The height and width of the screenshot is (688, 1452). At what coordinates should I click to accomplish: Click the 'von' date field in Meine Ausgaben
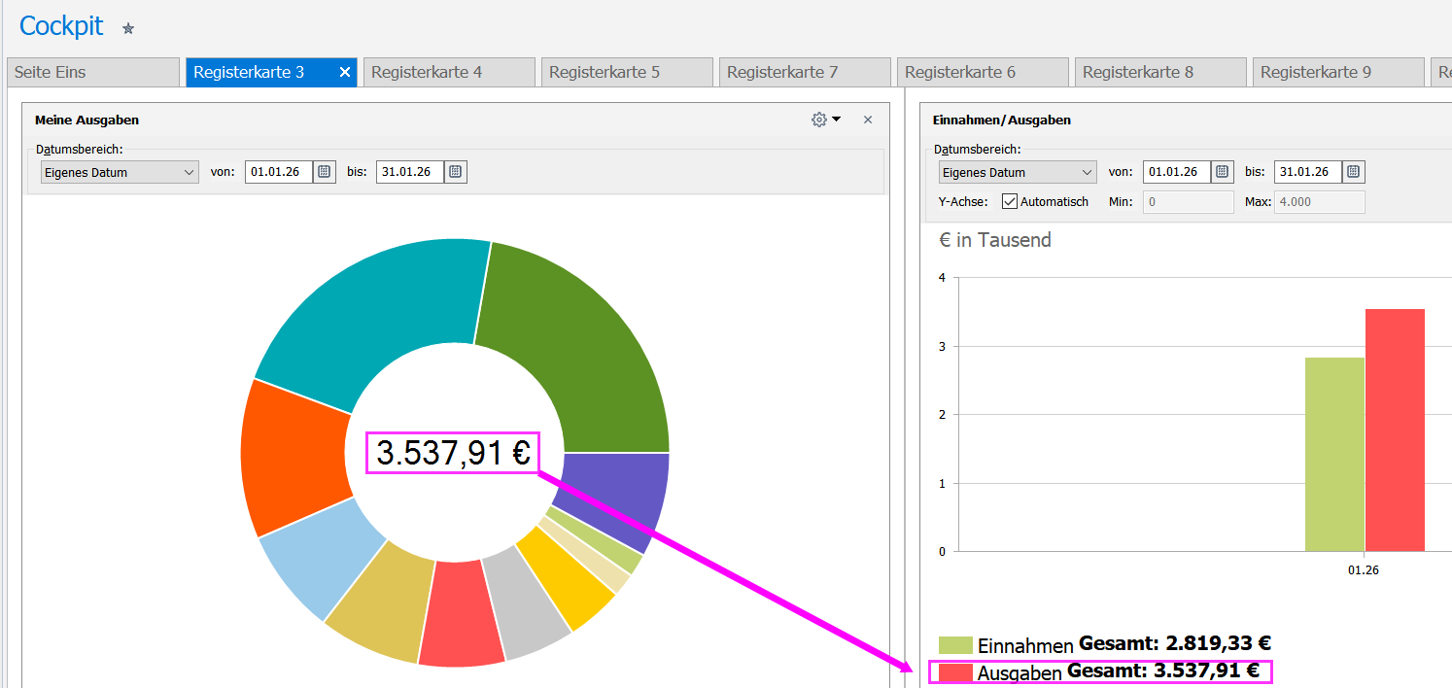tap(278, 172)
